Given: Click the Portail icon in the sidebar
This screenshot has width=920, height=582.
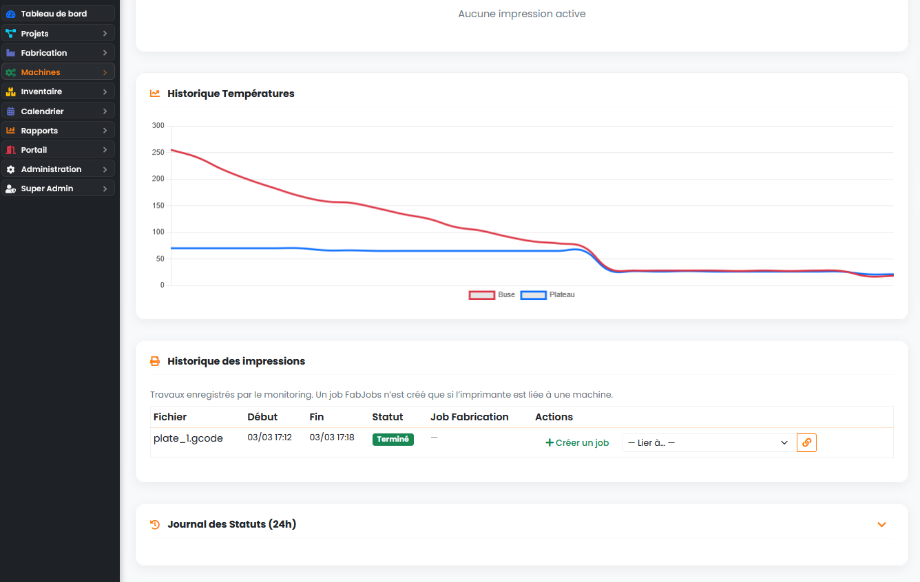Looking at the screenshot, I should tap(12, 149).
